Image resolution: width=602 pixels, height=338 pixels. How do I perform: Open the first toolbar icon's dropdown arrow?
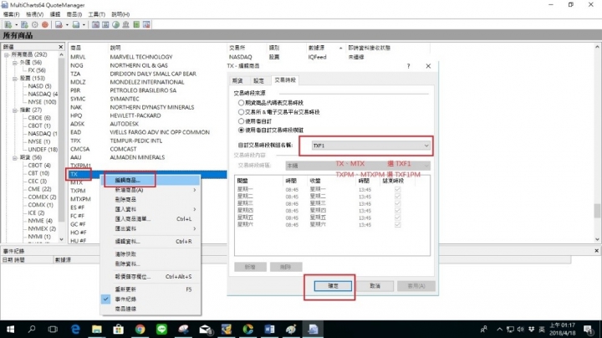pyautogui.click(x=16, y=24)
